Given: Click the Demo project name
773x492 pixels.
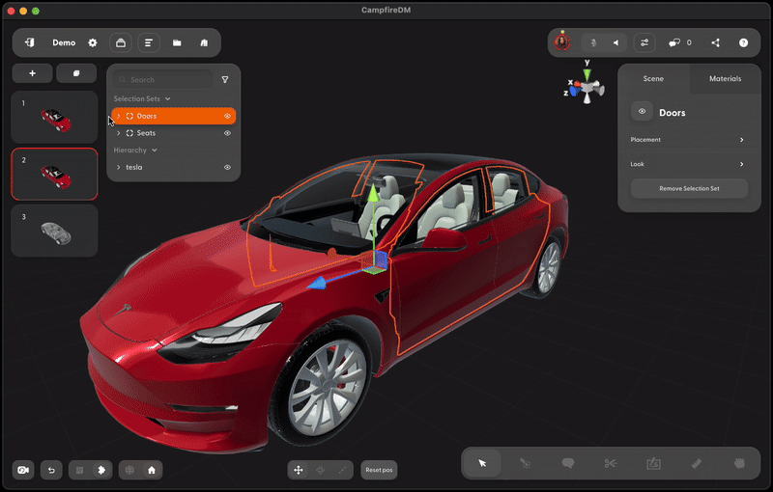Looking at the screenshot, I should coord(64,42).
